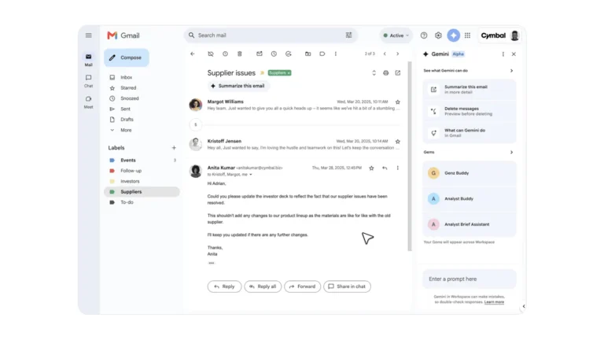604x340 pixels.
Task: Mark the conversation as unread
Action: click(x=260, y=54)
